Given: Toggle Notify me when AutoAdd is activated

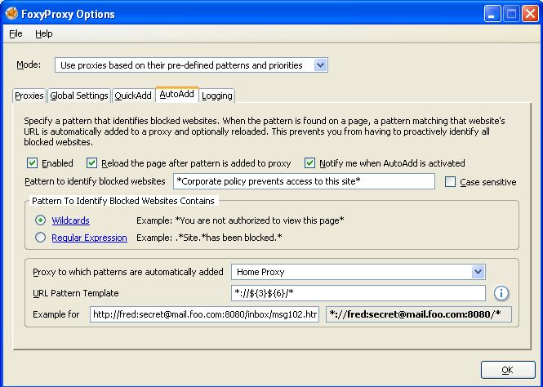Looking at the screenshot, I should tap(309, 162).
